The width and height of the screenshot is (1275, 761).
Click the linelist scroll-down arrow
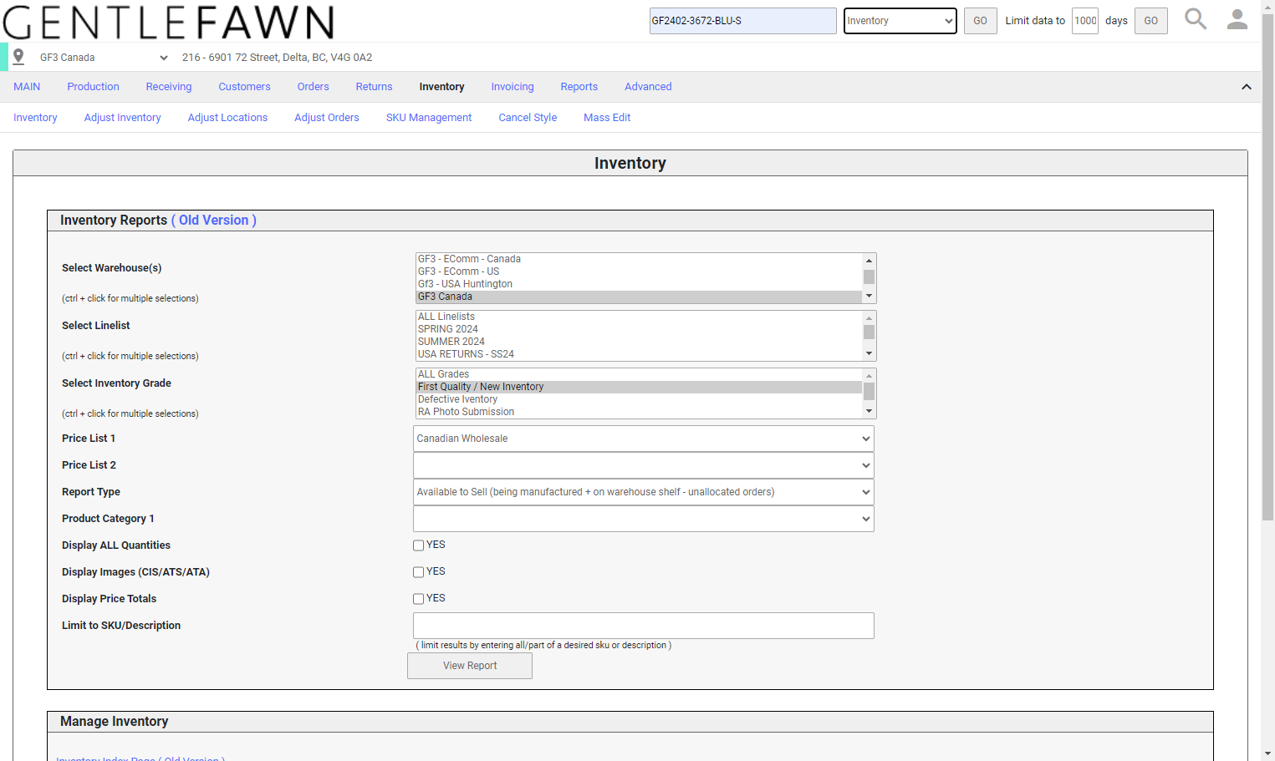[869, 354]
